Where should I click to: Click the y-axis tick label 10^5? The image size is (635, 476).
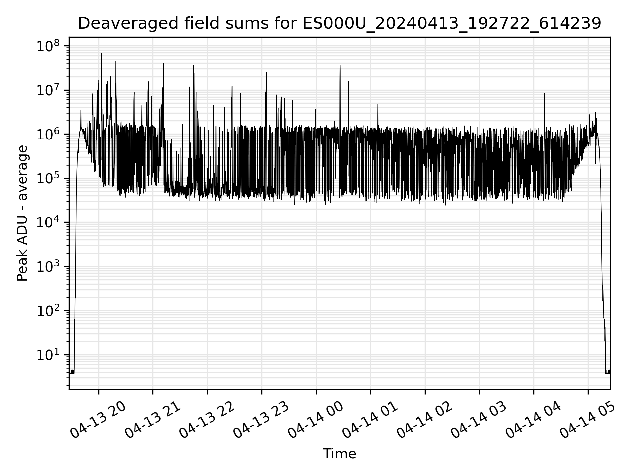point(48,178)
